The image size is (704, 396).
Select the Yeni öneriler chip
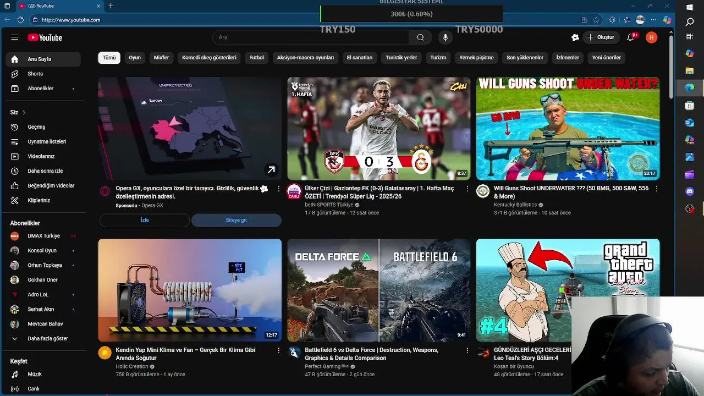(606, 57)
